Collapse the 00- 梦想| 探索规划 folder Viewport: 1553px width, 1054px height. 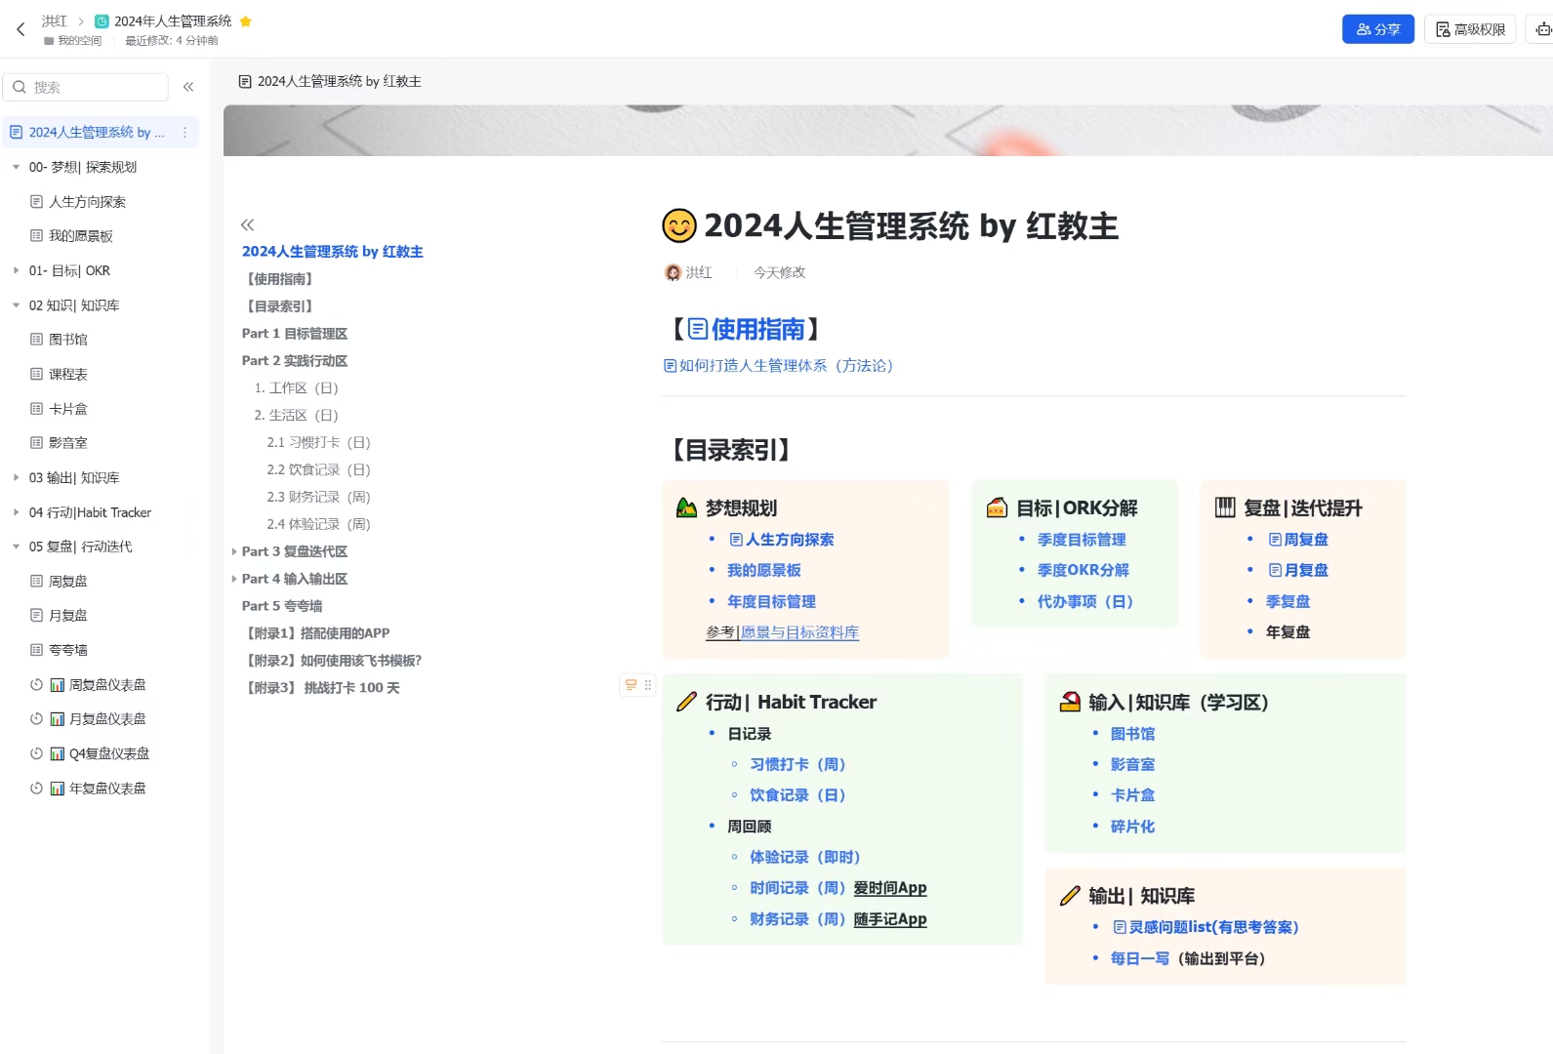tap(16, 167)
